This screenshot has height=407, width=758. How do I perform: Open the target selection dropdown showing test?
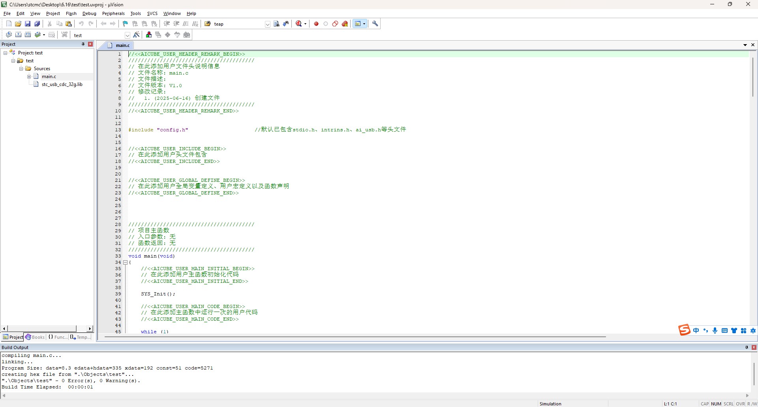tap(127, 35)
